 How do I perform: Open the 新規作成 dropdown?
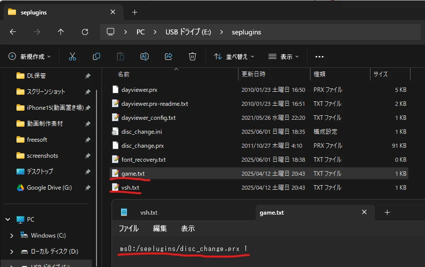click(30, 56)
